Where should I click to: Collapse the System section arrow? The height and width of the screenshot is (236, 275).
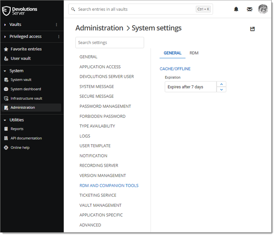click(x=5, y=71)
